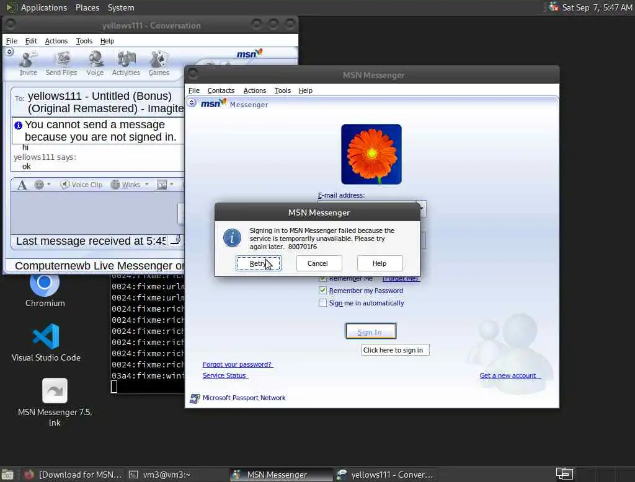Viewport: 635px width, 482px height.
Task: Open File menu in MSN Messenger window
Action: [x=194, y=90]
